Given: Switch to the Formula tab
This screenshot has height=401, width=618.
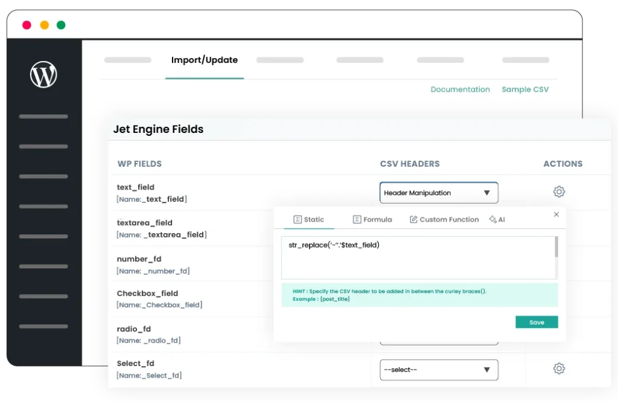Looking at the screenshot, I should [x=372, y=219].
